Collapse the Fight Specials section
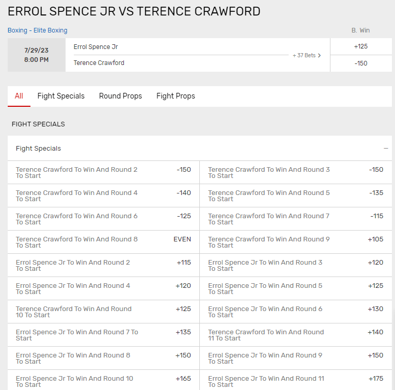 point(386,149)
